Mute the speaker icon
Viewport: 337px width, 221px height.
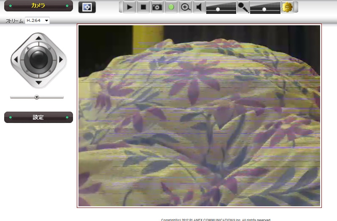[199, 7]
